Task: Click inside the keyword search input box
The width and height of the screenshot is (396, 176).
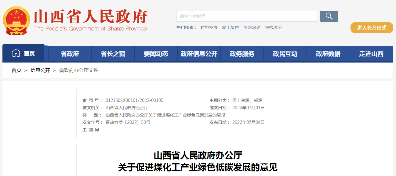Action: pos(244,16)
